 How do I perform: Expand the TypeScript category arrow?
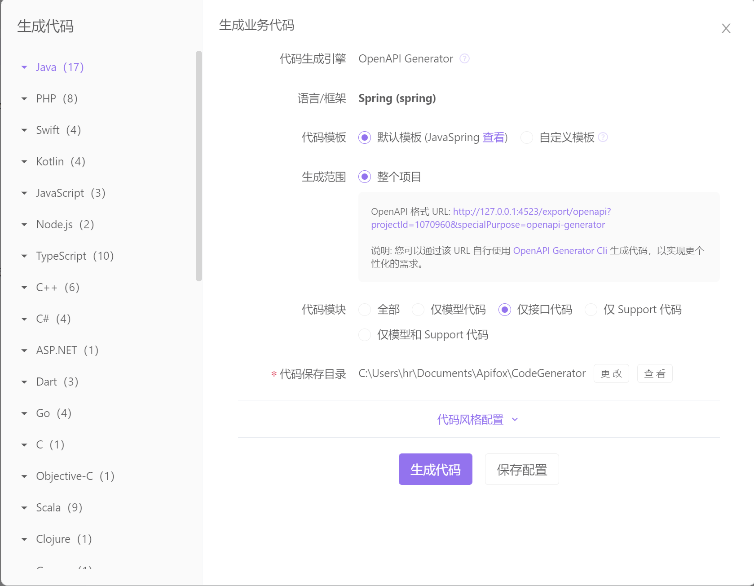pyautogui.click(x=24, y=256)
